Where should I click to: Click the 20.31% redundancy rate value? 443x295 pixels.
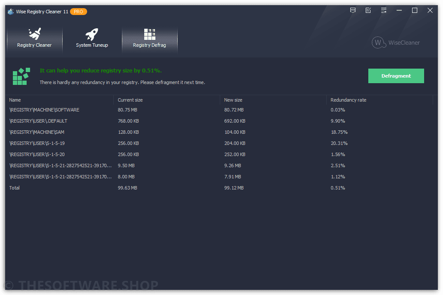pyautogui.click(x=339, y=143)
